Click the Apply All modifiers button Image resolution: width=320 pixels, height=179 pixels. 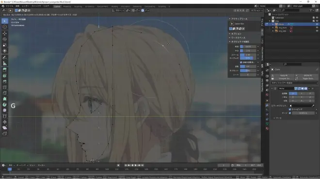283,75
